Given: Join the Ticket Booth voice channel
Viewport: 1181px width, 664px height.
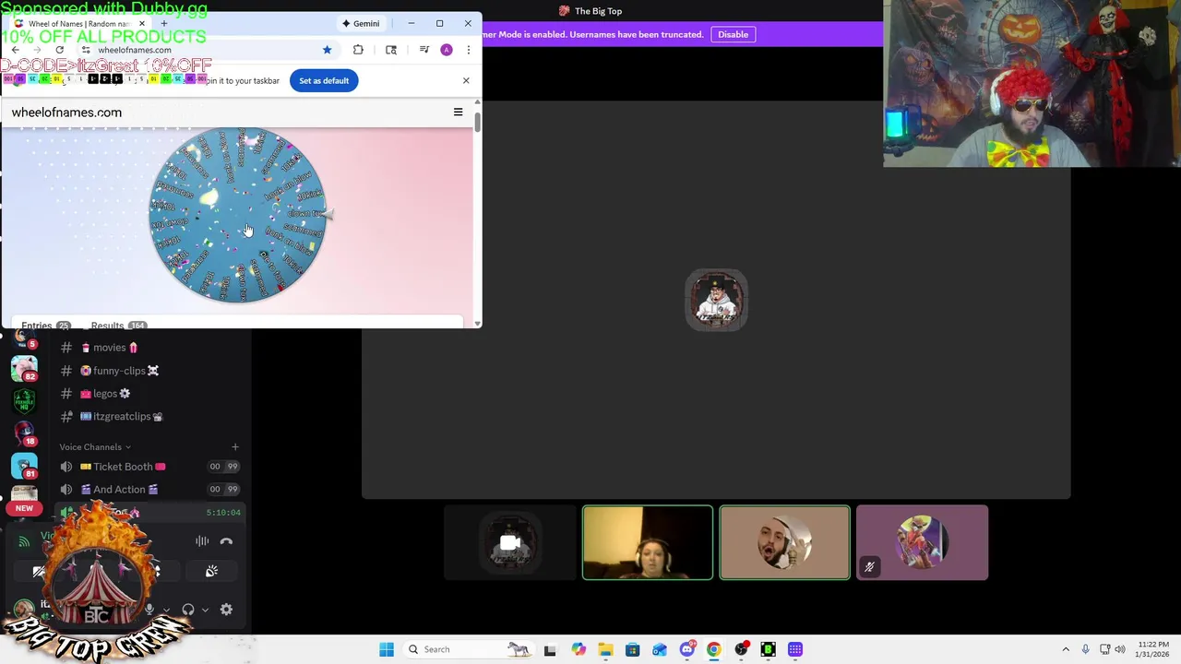Looking at the screenshot, I should click(148, 467).
